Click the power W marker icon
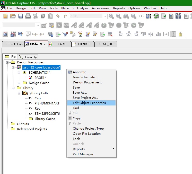Viewport: 192px width, 174px height. pos(134,25)
